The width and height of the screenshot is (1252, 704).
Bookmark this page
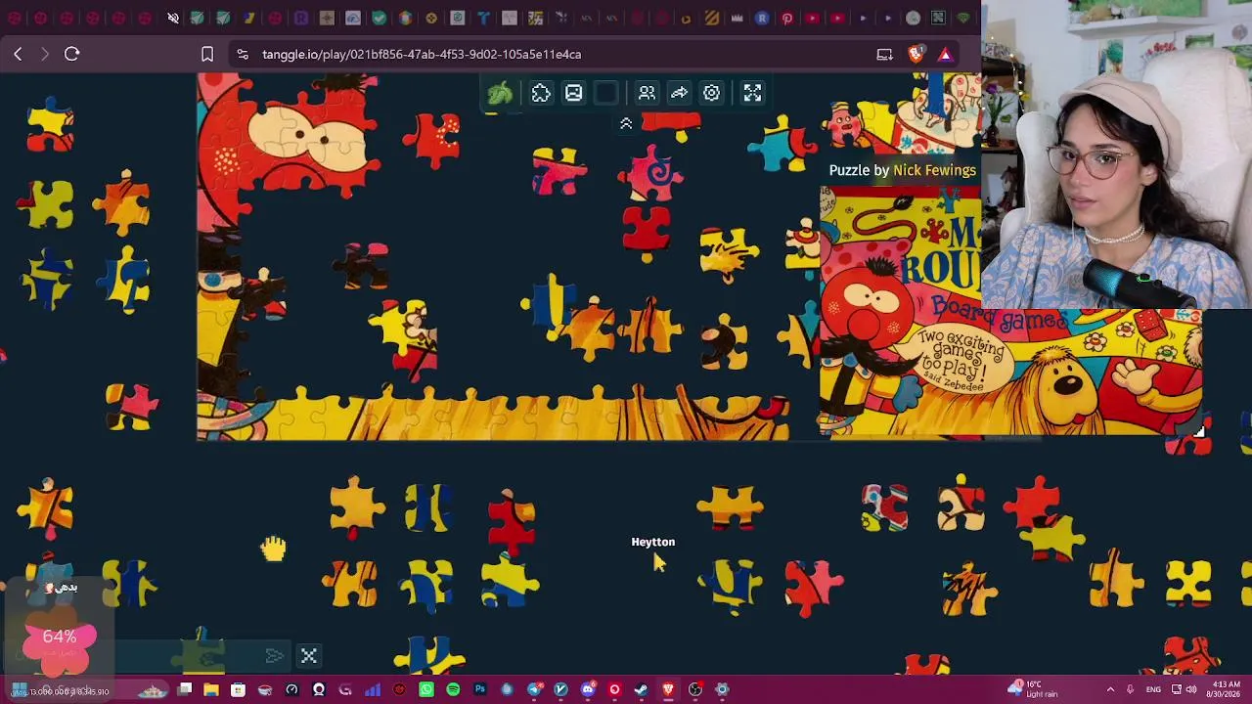207,54
